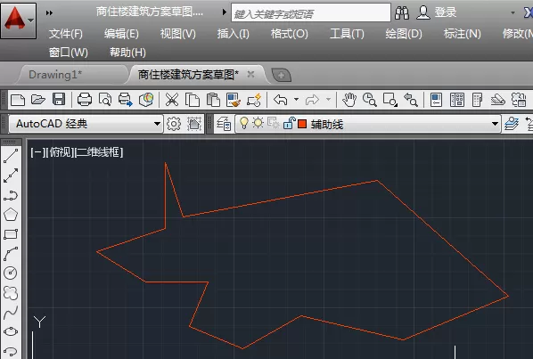533x359 pixels.
Task: Click the Zoom Previous icon
Action: 410,100
